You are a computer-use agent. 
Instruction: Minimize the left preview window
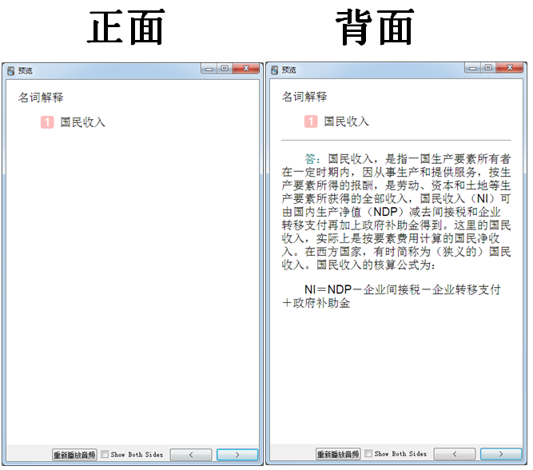[209, 69]
